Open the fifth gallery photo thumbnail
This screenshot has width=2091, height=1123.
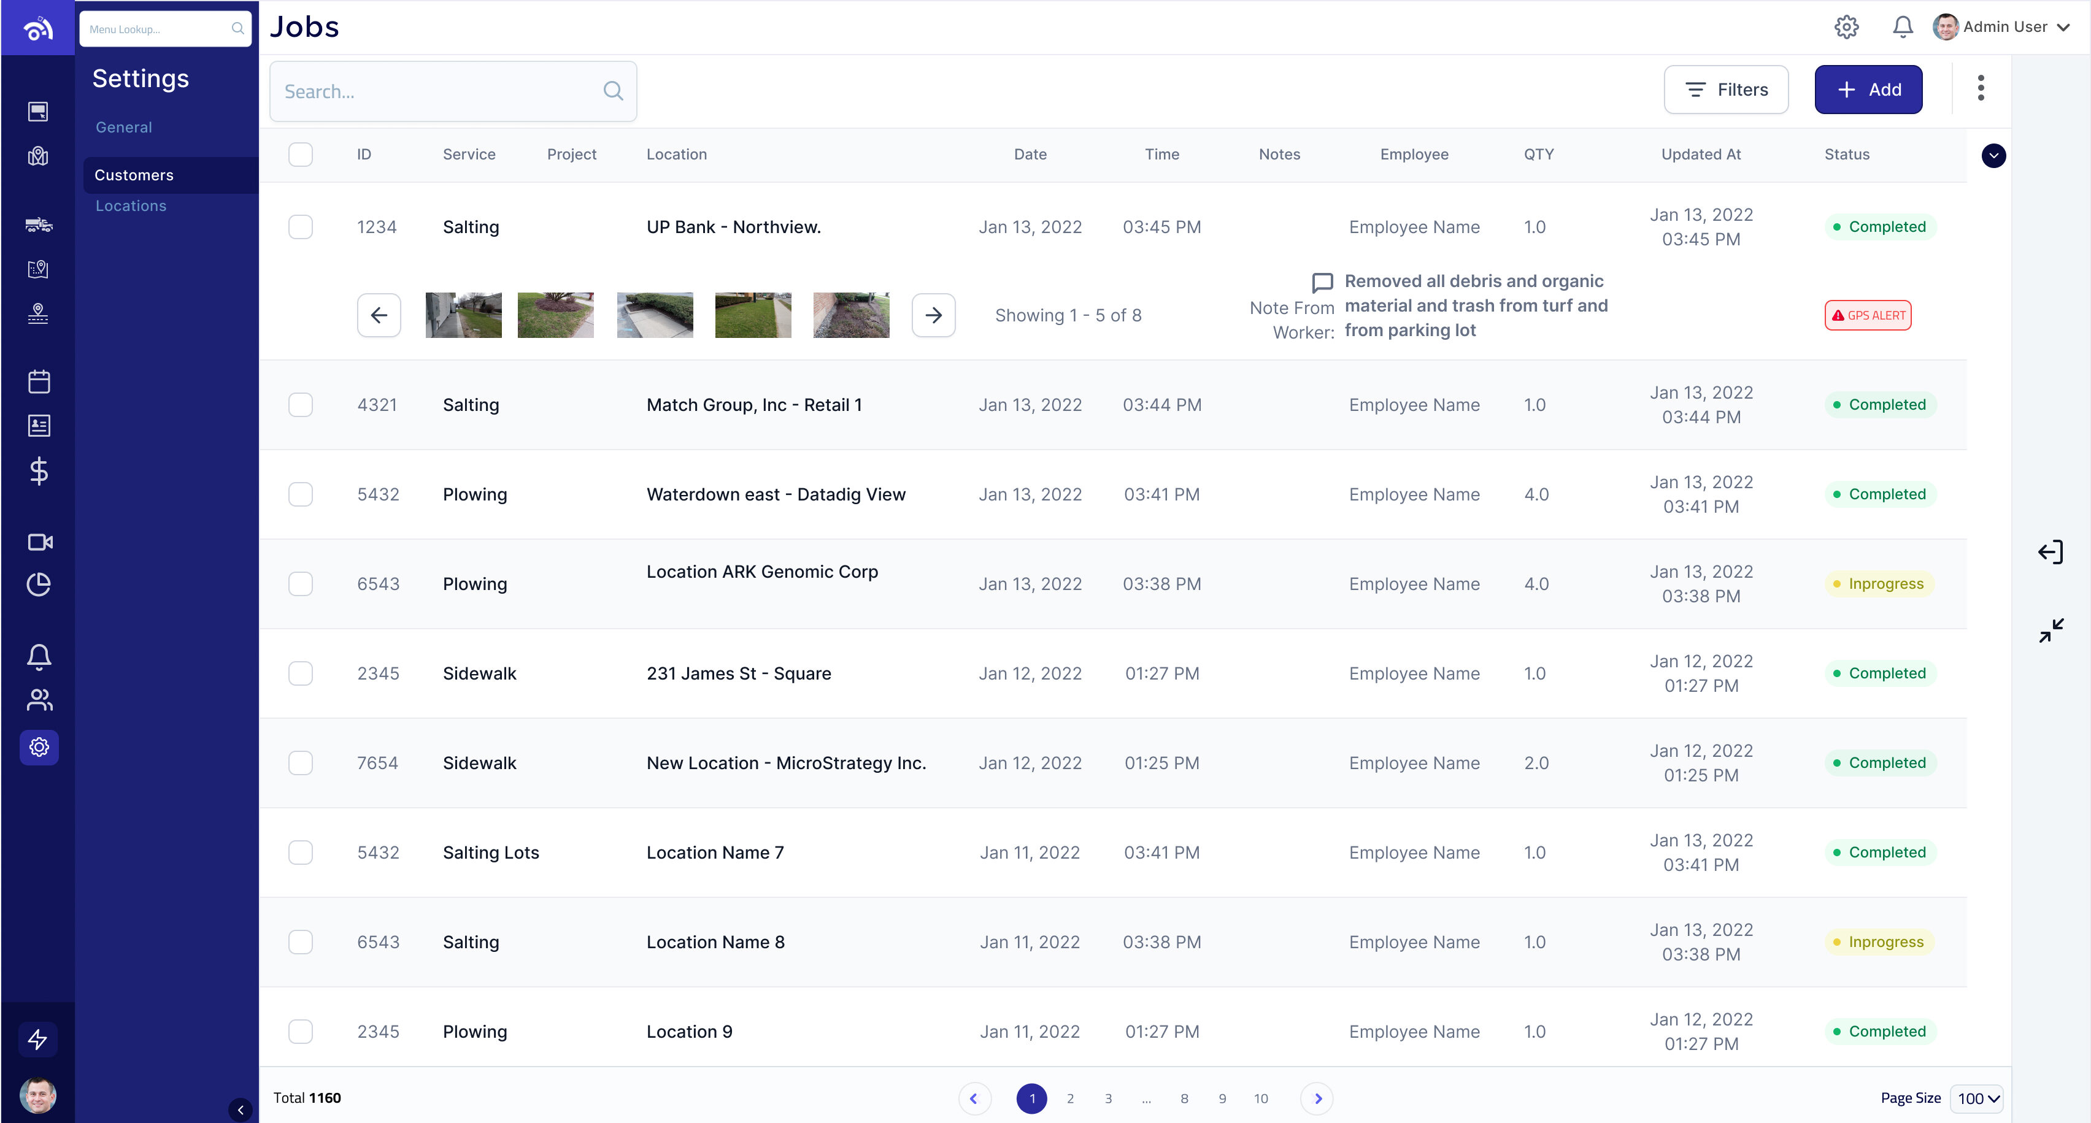850,315
